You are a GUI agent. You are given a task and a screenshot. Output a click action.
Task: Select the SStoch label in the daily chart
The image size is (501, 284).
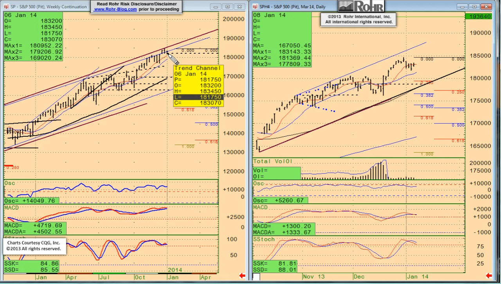coord(264,239)
